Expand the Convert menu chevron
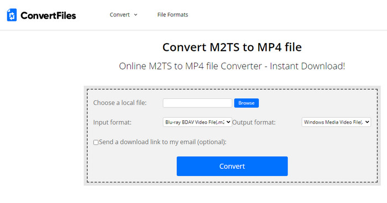The width and height of the screenshot is (387, 203). (135, 15)
